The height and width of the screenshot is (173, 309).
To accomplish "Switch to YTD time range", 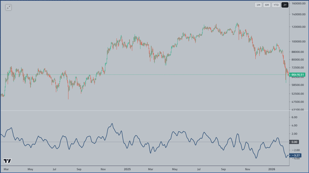I will (x=276, y=5).
